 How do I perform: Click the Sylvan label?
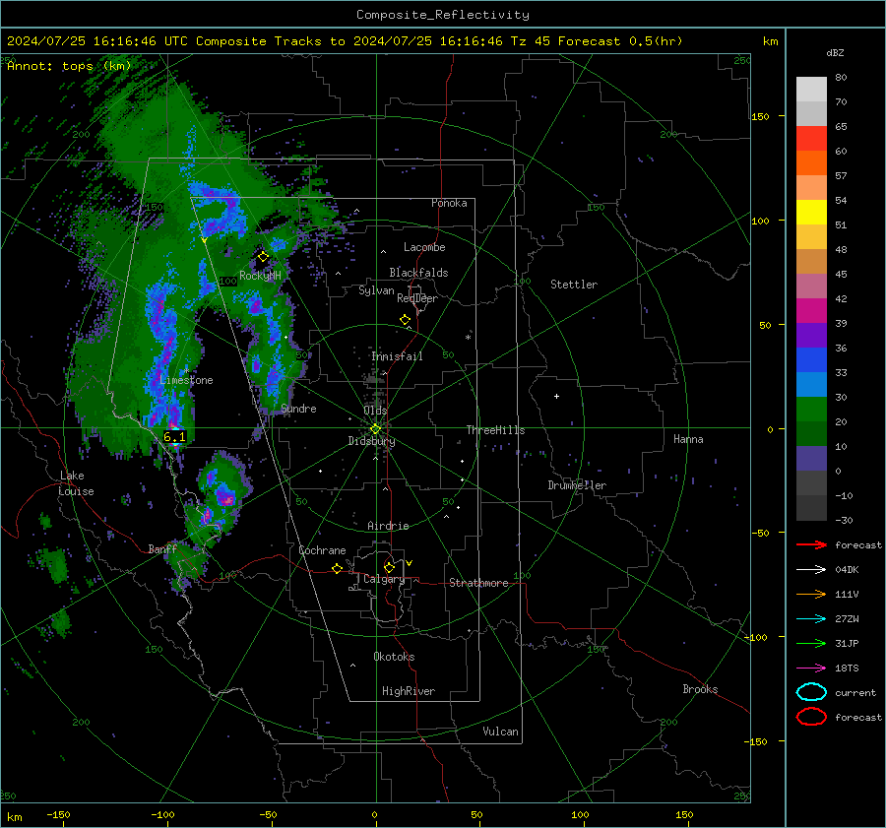pyautogui.click(x=376, y=290)
